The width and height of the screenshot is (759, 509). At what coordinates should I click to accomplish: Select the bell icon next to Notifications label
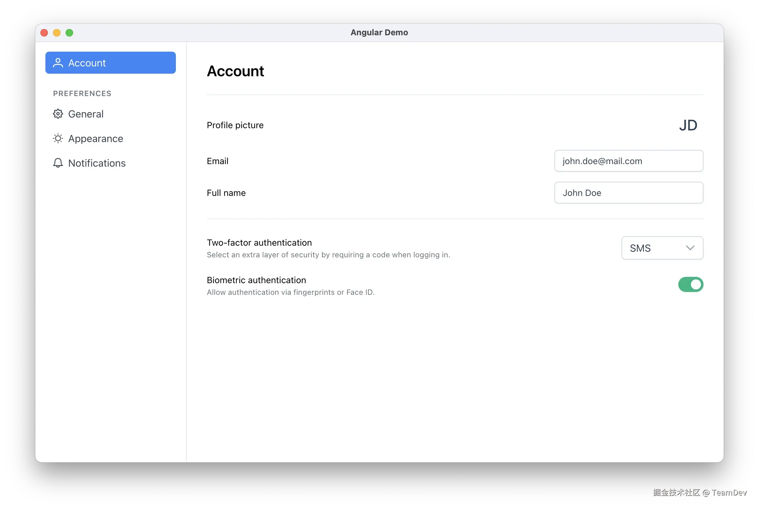(58, 163)
